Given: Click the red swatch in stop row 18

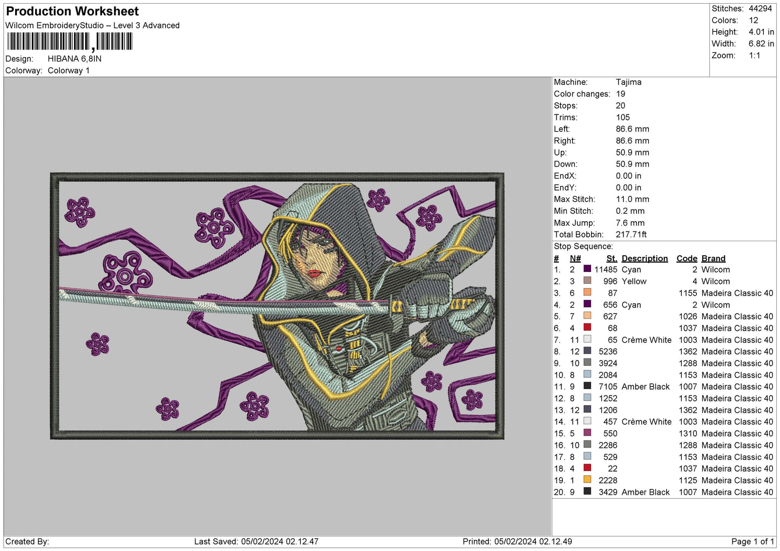Looking at the screenshot, I should click(587, 468).
